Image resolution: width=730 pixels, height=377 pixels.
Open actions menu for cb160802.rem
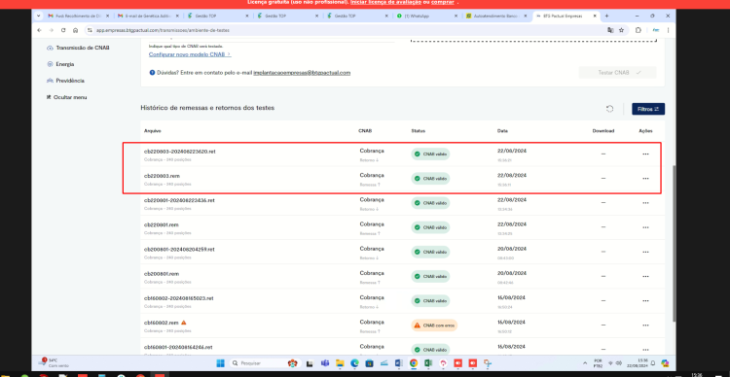point(645,325)
